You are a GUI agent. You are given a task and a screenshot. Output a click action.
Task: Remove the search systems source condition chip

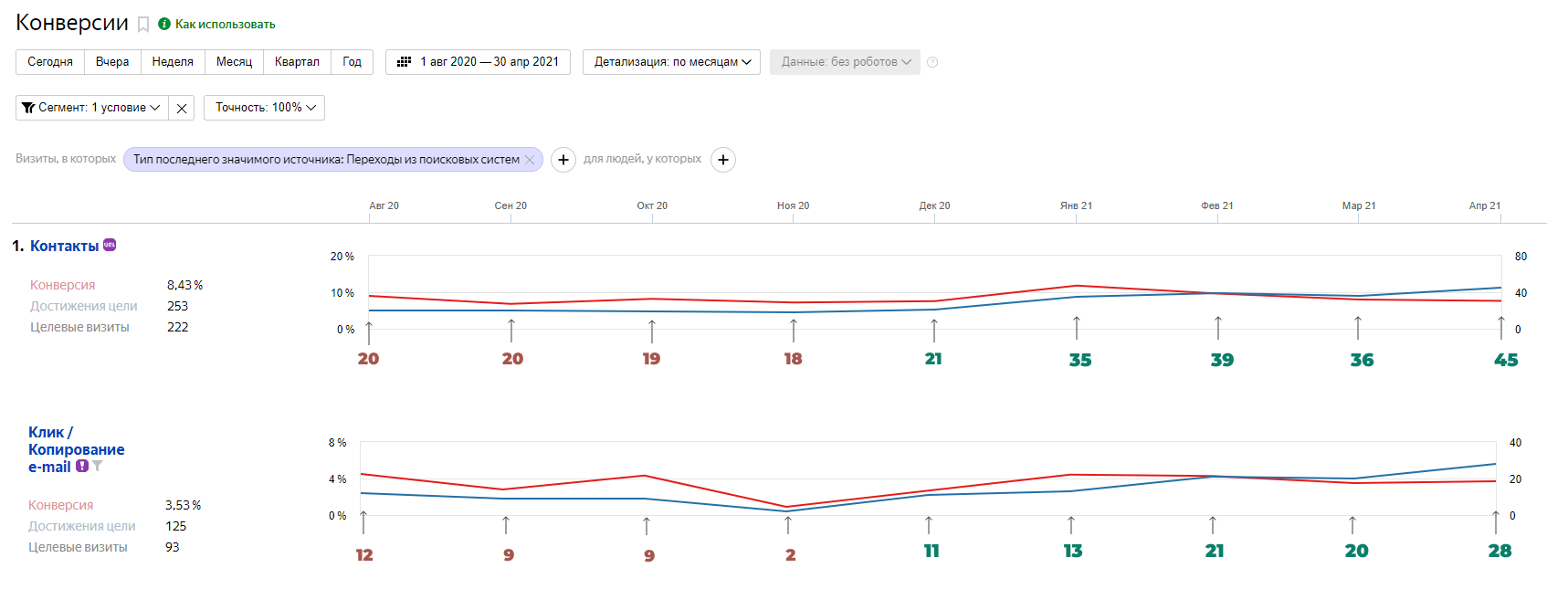click(530, 160)
